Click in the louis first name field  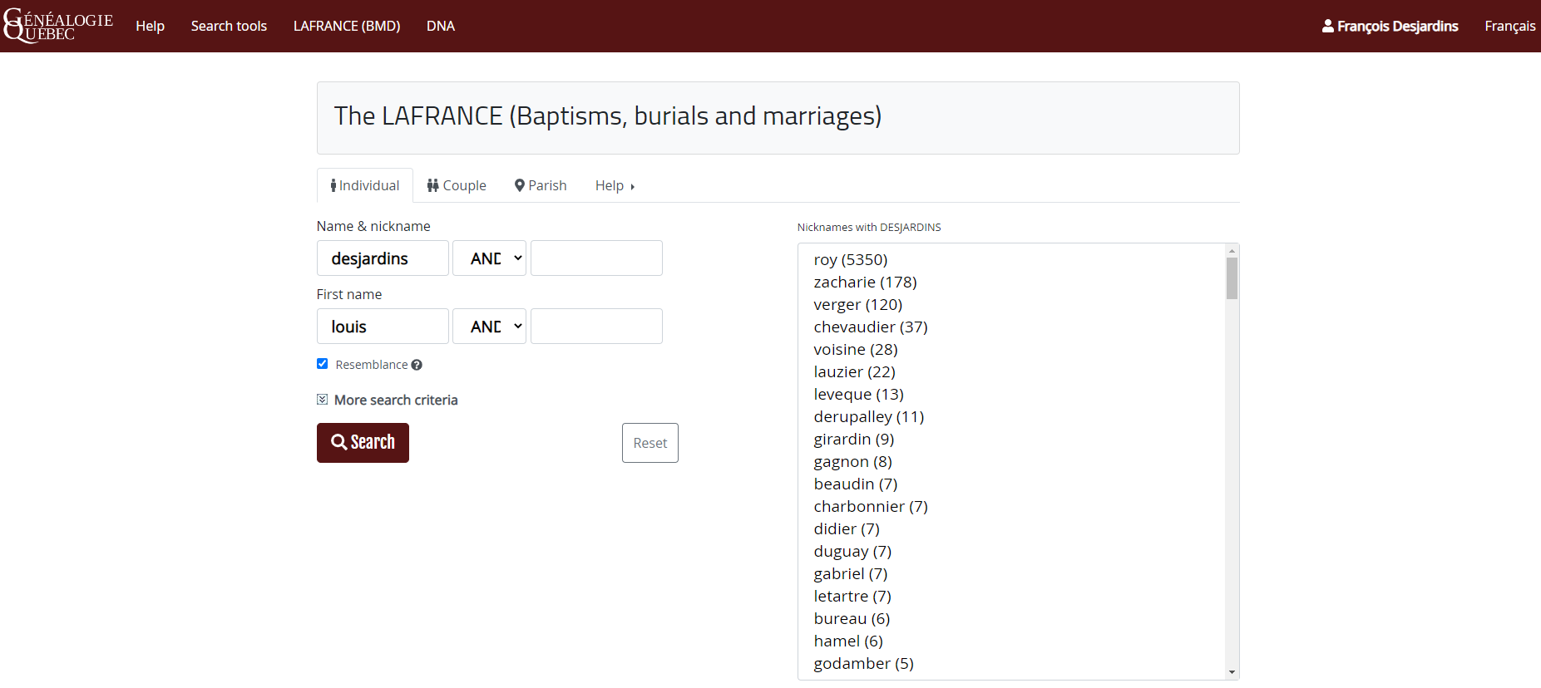click(x=383, y=327)
